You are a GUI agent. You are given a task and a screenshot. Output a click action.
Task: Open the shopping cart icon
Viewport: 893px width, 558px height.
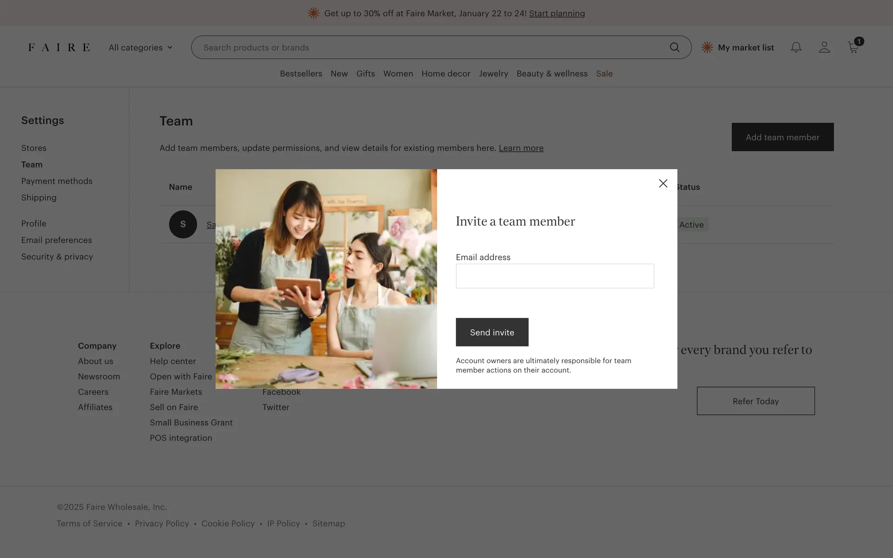[853, 47]
